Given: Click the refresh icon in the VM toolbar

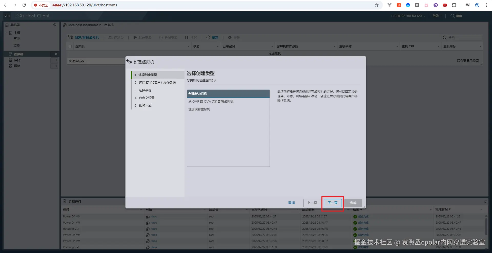Looking at the screenshot, I should (x=208, y=37).
